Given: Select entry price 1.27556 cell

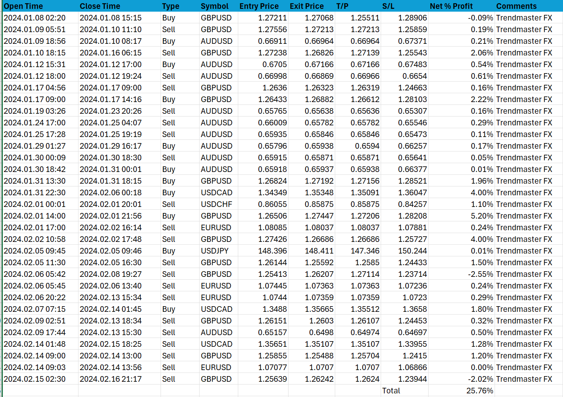Looking at the screenshot, I should [263, 29].
